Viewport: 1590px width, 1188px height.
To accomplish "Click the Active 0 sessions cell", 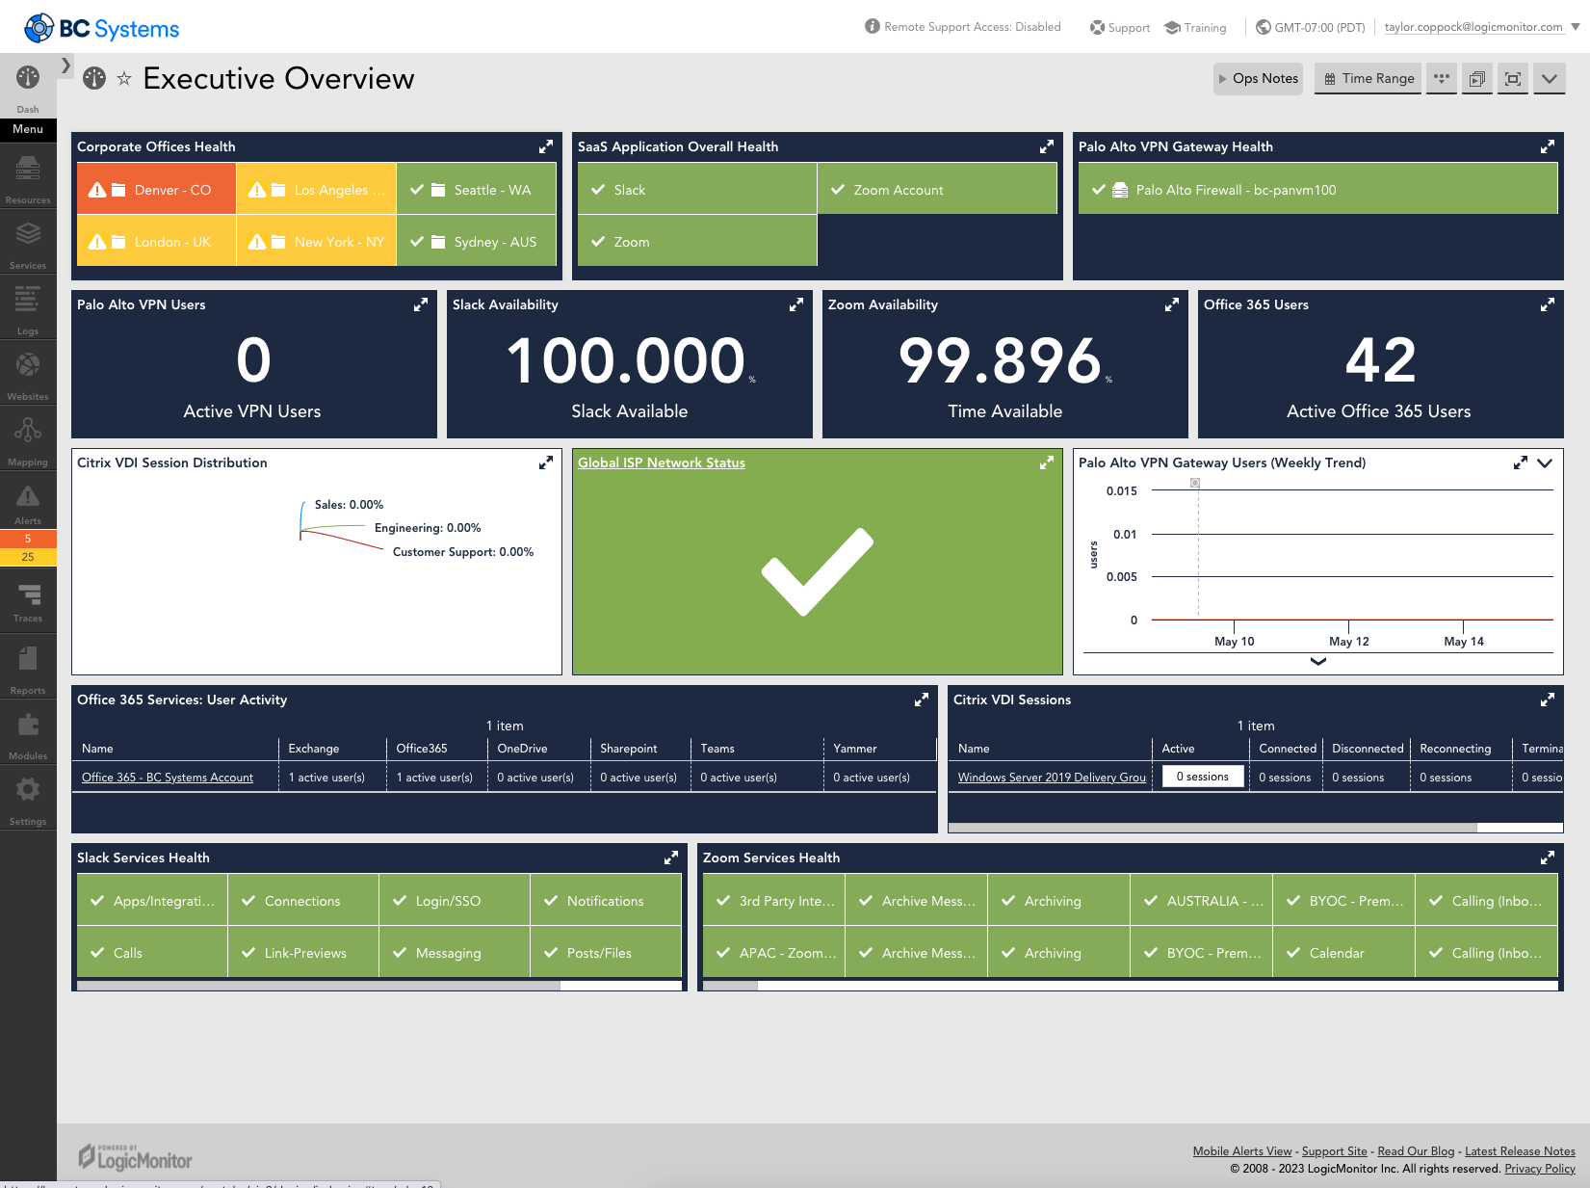I will coord(1203,777).
